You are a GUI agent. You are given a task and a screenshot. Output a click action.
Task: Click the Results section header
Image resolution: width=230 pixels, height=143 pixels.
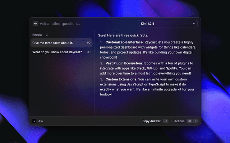pyautogui.click(x=37, y=35)
